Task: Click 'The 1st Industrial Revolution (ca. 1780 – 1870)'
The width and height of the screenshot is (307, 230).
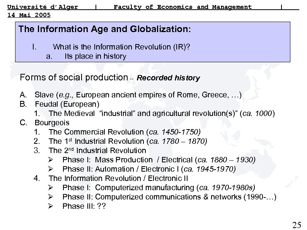Action: [128, 141]
